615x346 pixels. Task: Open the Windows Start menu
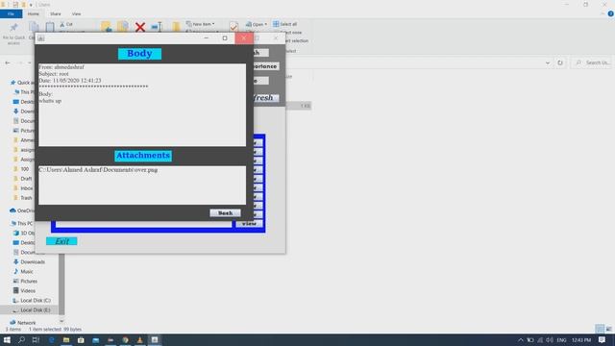pyautogui.click(x=7, y=340)
